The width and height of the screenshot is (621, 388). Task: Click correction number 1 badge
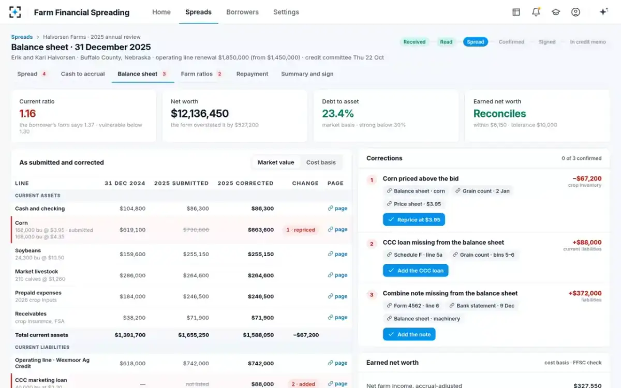[x=372, y=180]
